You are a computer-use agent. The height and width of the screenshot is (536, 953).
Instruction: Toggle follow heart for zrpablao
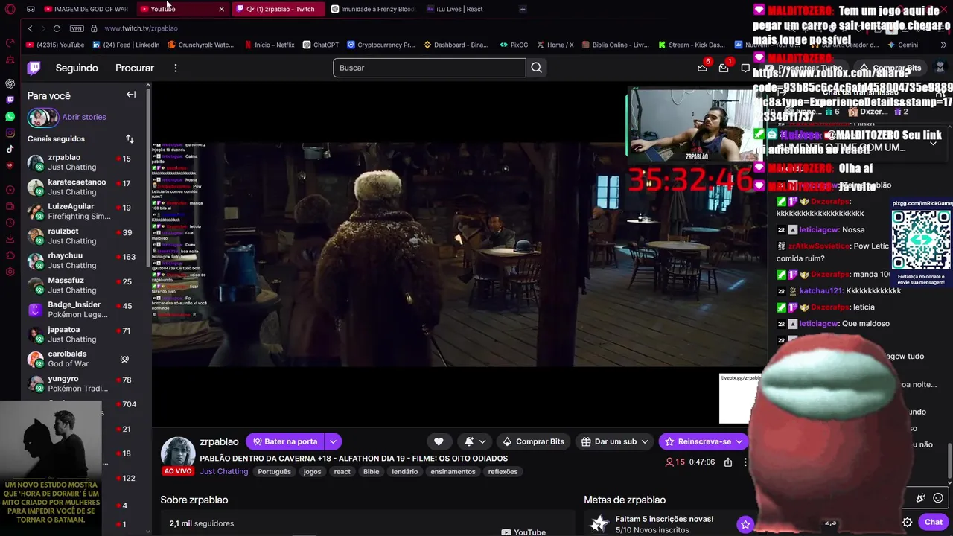click(439, 441)
